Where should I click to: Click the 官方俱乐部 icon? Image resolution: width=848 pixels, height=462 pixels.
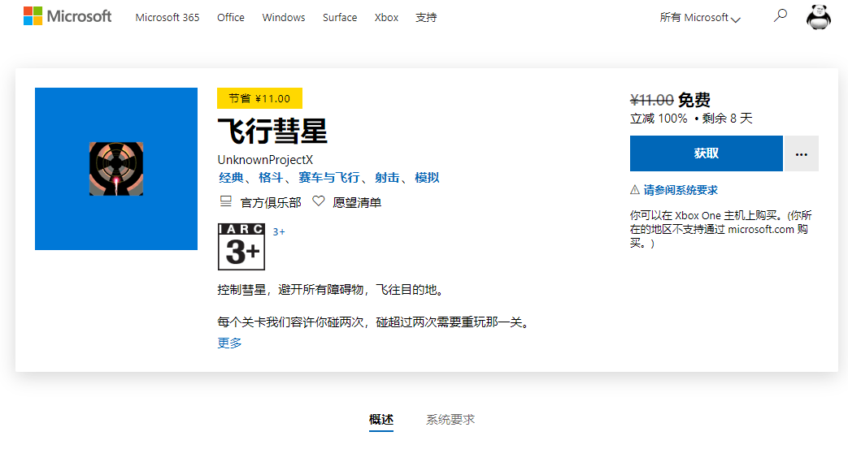(x=226, y=201)
